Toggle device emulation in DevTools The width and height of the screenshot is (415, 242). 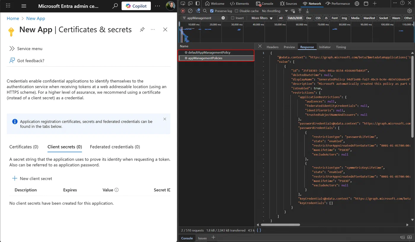[190, 4]
